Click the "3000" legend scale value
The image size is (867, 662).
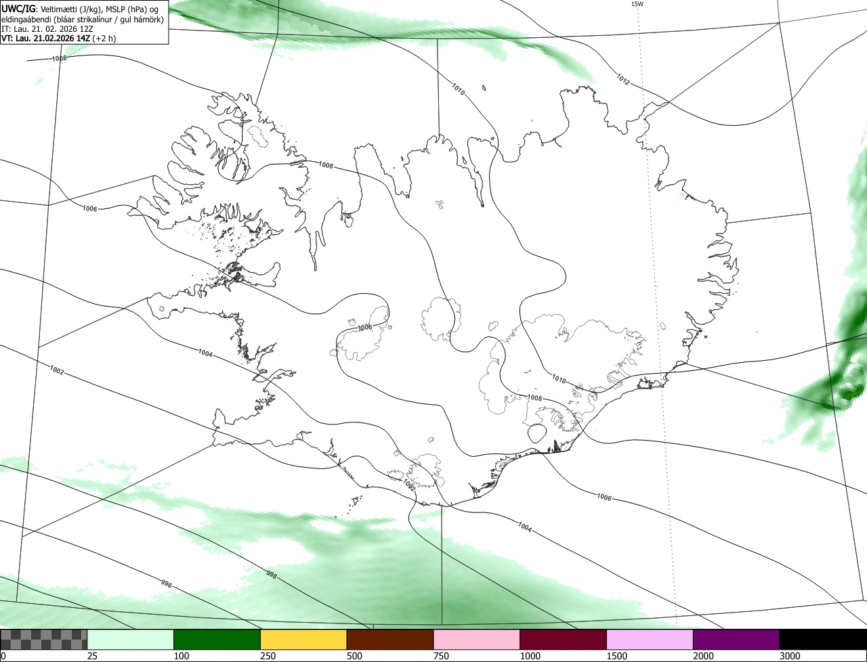790,656
